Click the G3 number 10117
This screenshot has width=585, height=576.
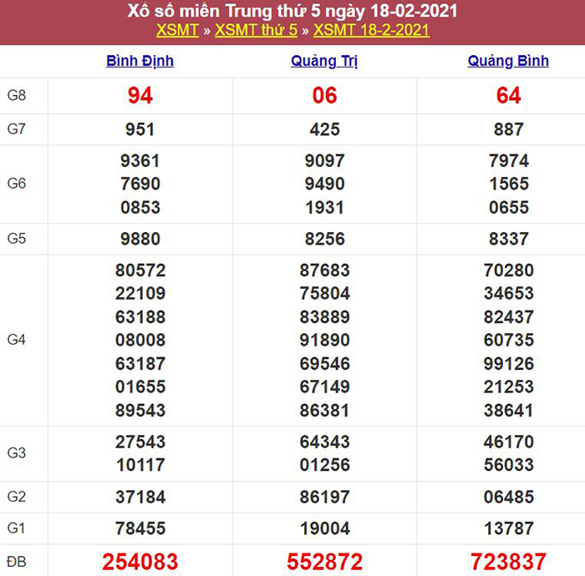[x=140, y=465]
